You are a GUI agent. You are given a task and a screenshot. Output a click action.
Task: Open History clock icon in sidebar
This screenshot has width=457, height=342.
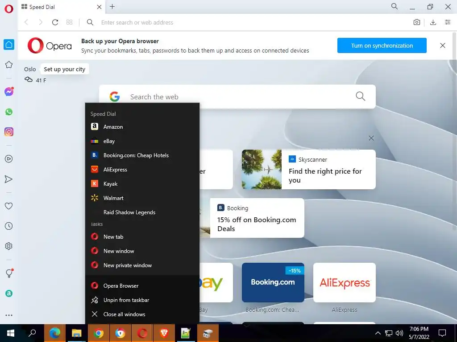point(9,226)
